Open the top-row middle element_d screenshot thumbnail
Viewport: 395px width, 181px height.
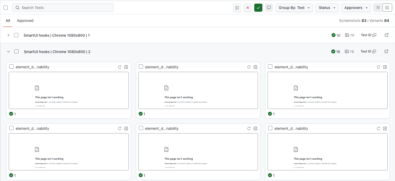coord(198,90)
